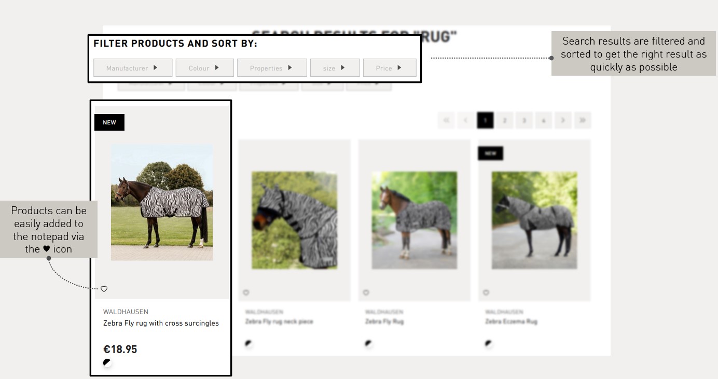Click heart icon under Zebra Fly Rug image

coord(366,292)
